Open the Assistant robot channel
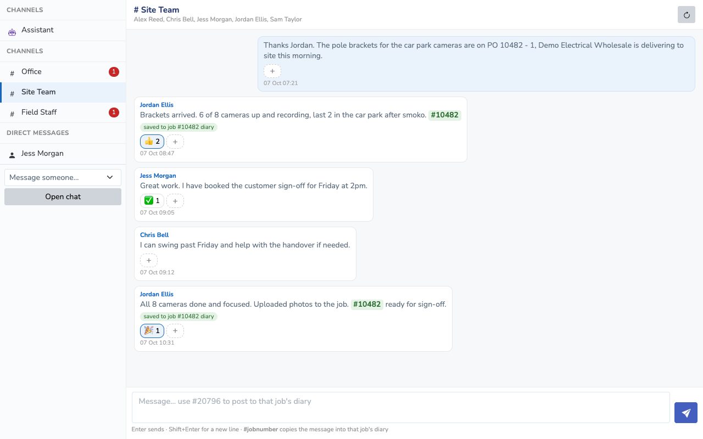 [x=63, y=31]
